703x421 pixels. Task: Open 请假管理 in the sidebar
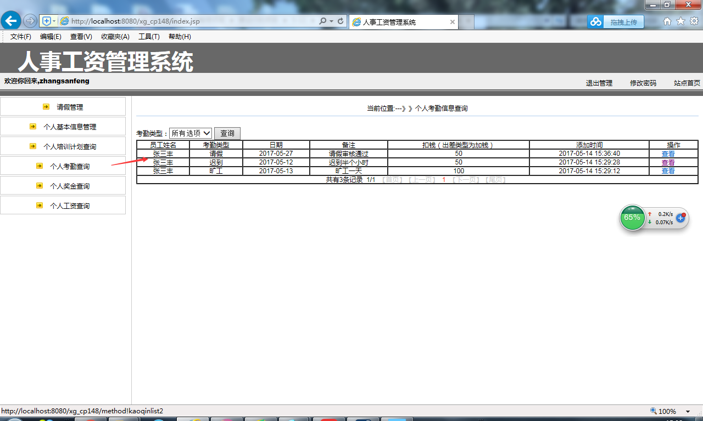(x=70, y=107)
